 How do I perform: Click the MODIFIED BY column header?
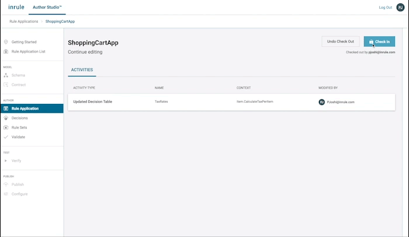tap(328, 88)
